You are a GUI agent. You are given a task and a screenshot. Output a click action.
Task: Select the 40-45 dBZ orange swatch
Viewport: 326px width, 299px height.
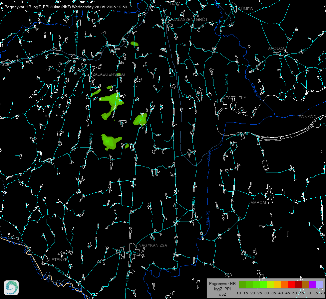284,284
